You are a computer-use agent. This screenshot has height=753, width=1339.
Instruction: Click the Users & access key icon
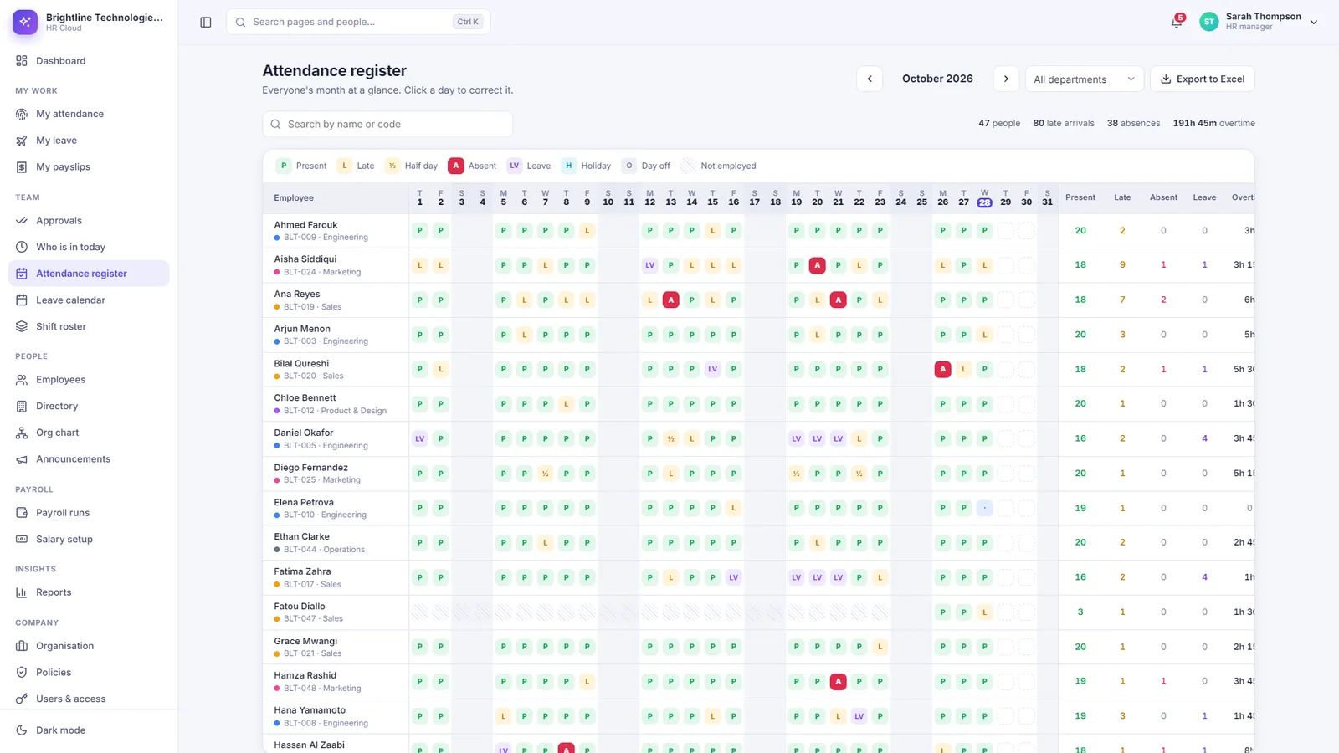[22, 699]
